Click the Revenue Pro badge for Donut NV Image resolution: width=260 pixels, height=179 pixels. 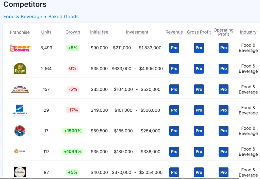[x=174, y=131]
